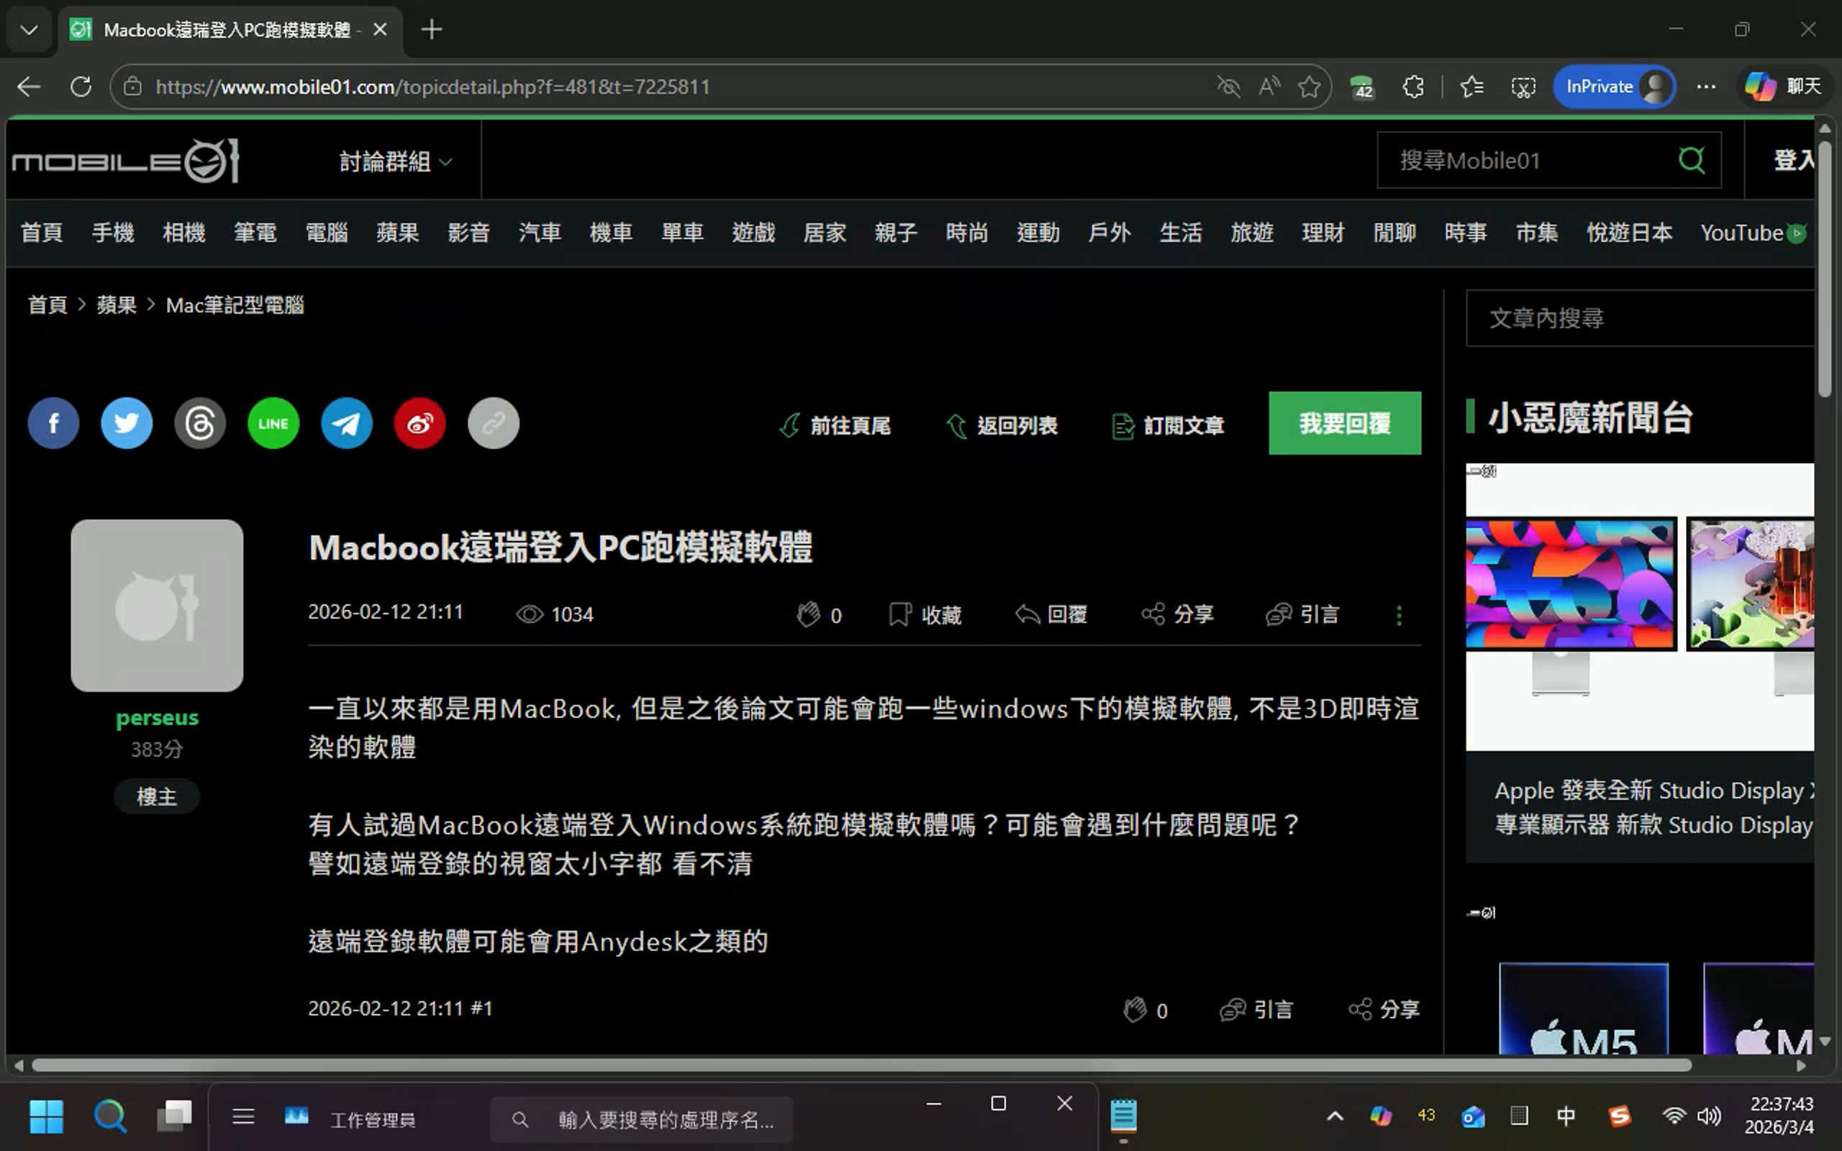Toggle 收藏 bookmark on the post
This screenshot has height=1151, width=1842.
tap(925, 614)
